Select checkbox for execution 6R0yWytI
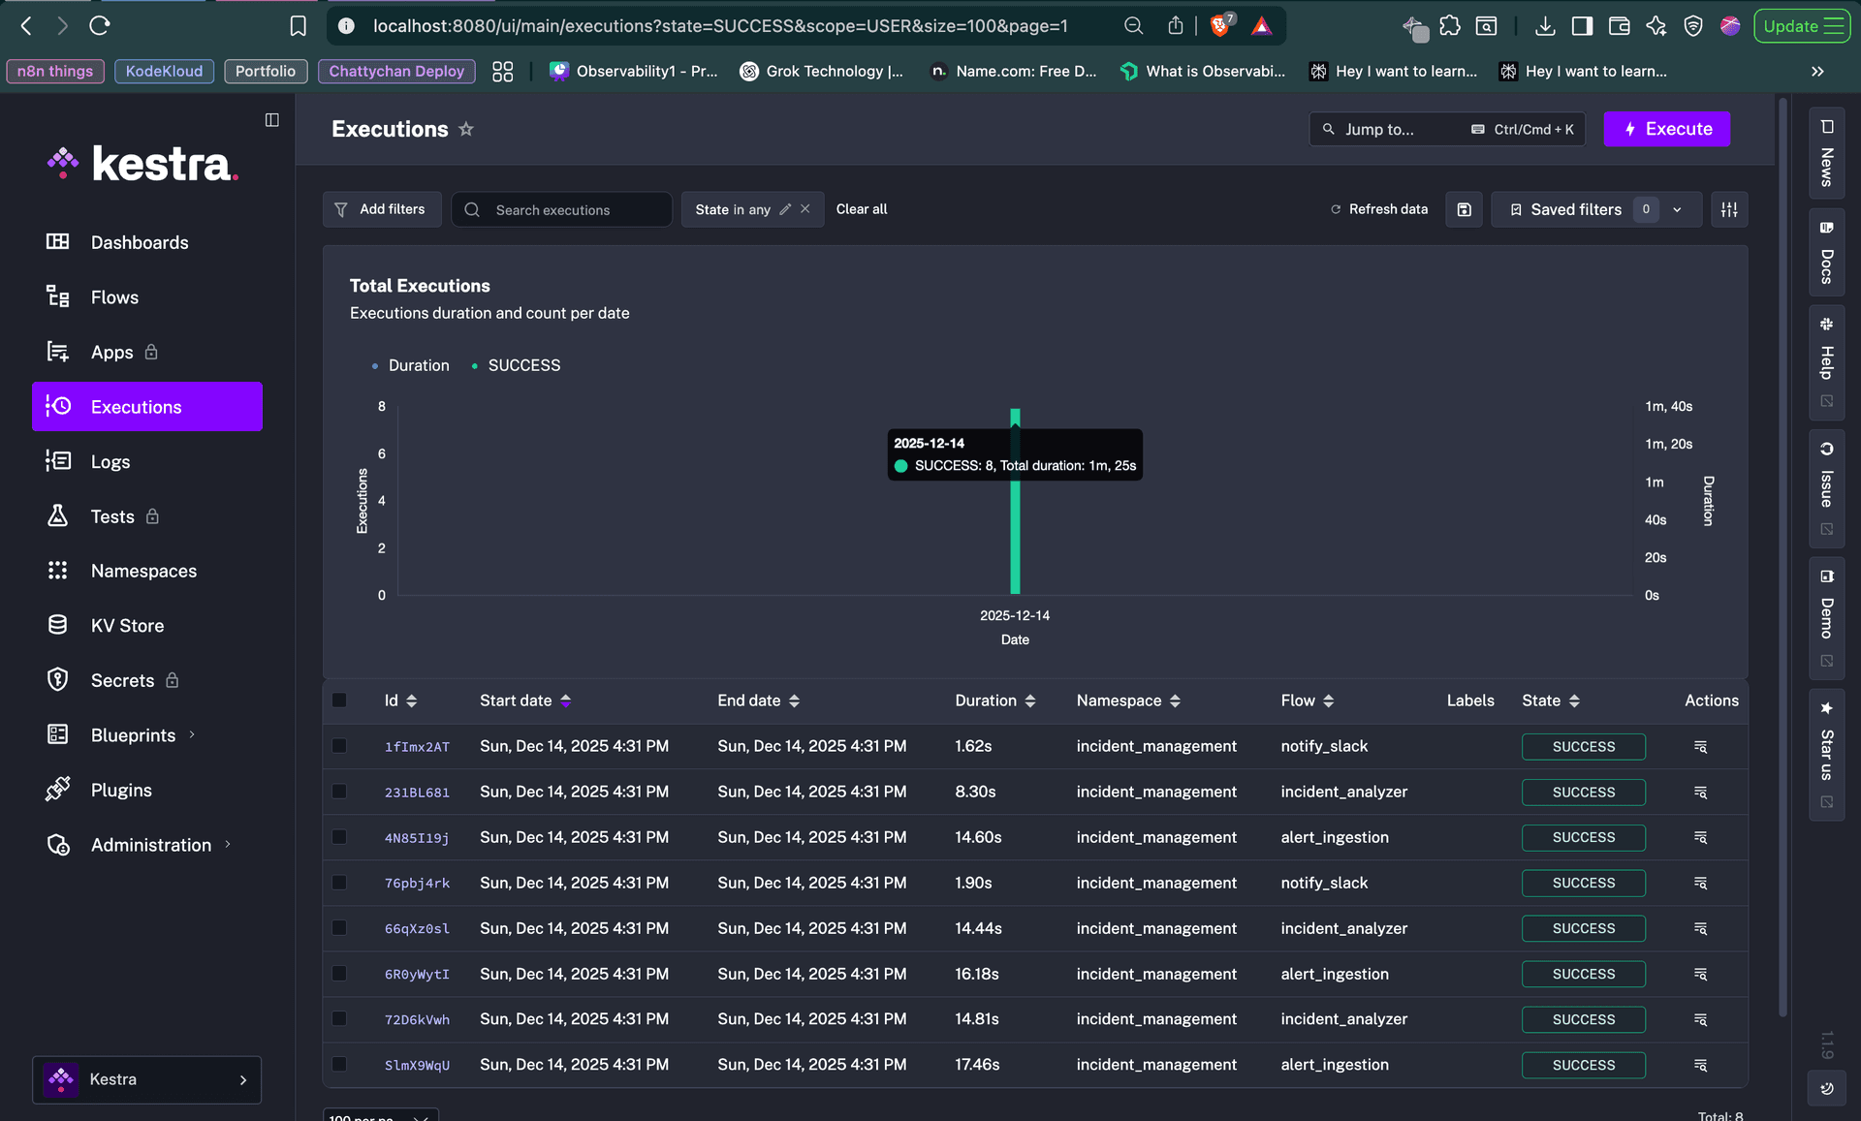Screen dimensions: 1861x1121 pos(339,974)
